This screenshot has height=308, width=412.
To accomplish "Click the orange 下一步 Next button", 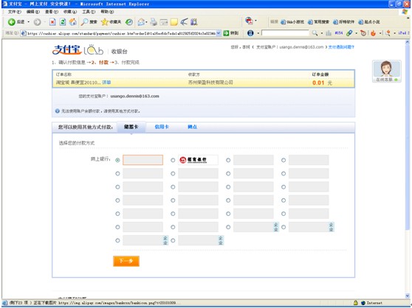I will click(x=126, y=261).
